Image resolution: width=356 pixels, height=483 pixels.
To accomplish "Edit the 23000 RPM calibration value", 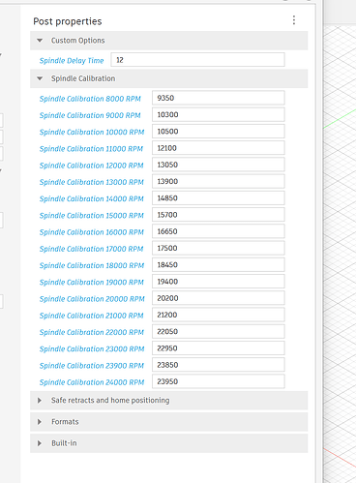I will coord(219,348).
